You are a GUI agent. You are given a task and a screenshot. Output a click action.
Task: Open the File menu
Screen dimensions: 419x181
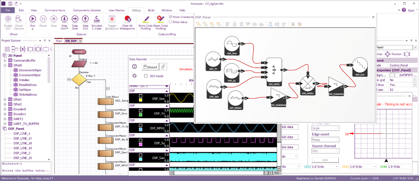8,10
